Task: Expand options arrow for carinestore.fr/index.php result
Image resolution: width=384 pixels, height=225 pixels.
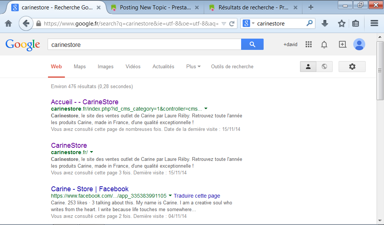Action: (206, 108)
